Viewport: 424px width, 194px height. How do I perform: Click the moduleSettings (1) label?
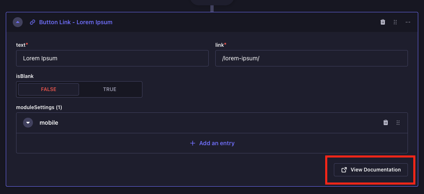[39, 107]
